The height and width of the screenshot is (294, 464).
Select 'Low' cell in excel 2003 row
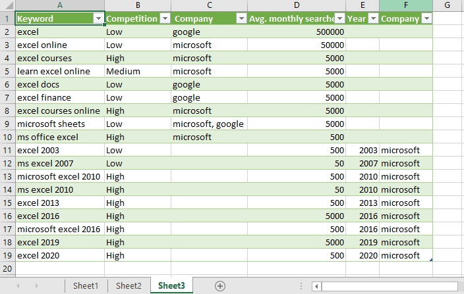click(x=138, y=150)
